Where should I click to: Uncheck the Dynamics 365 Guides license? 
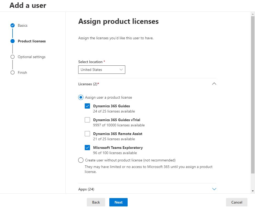coord(88,106)
